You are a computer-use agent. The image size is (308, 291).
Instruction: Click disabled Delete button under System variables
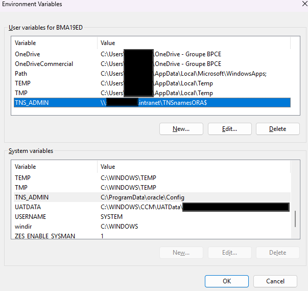pyautogui.click(x=278, y=253)
